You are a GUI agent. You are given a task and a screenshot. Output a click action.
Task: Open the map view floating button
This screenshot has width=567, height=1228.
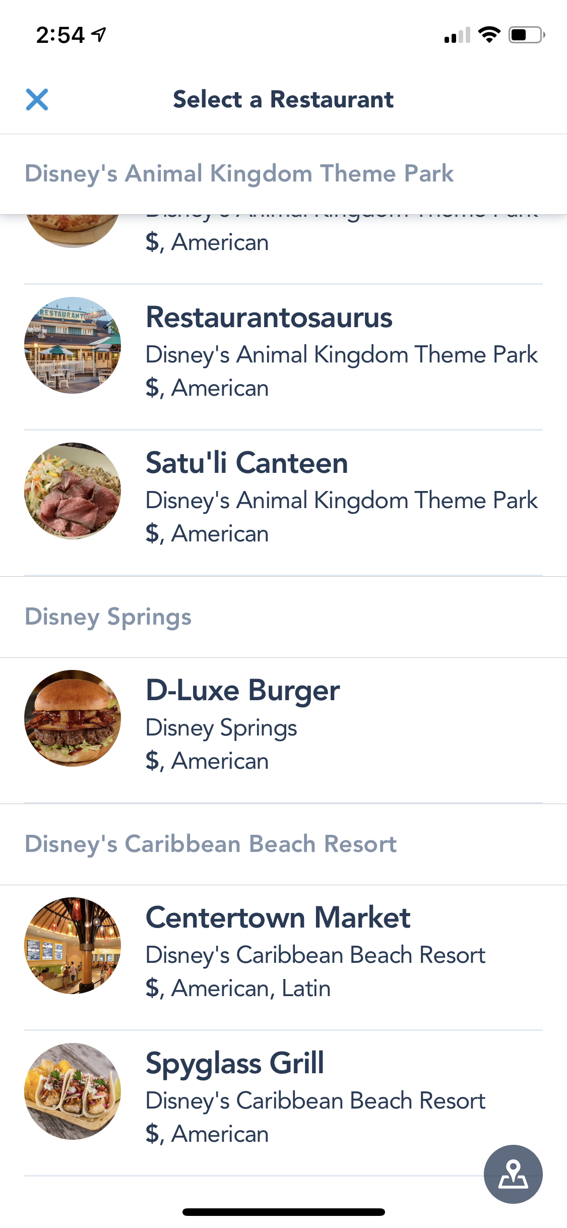click(513, 1174)
